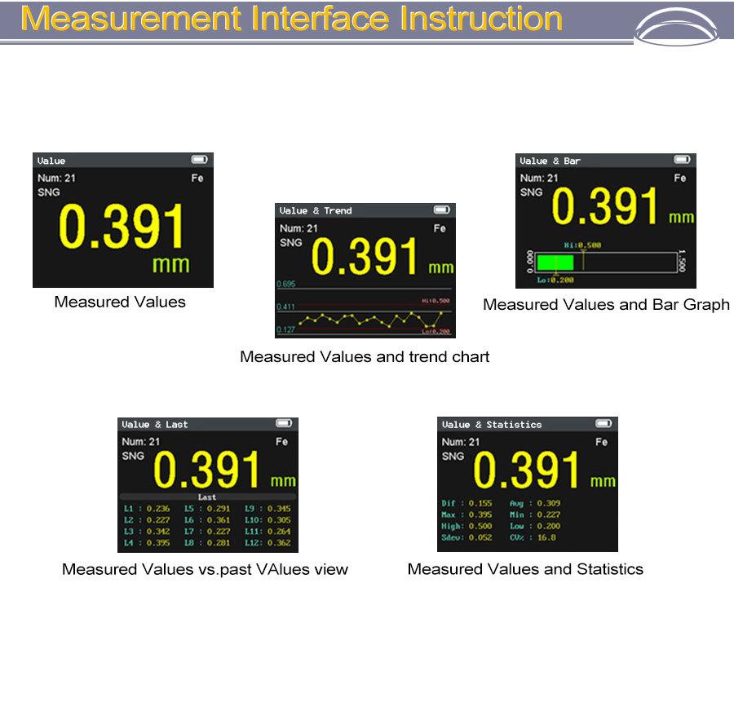Click the battery icon in Value & Last screen
The image size is (734, 711).
[x=283, y=423]
